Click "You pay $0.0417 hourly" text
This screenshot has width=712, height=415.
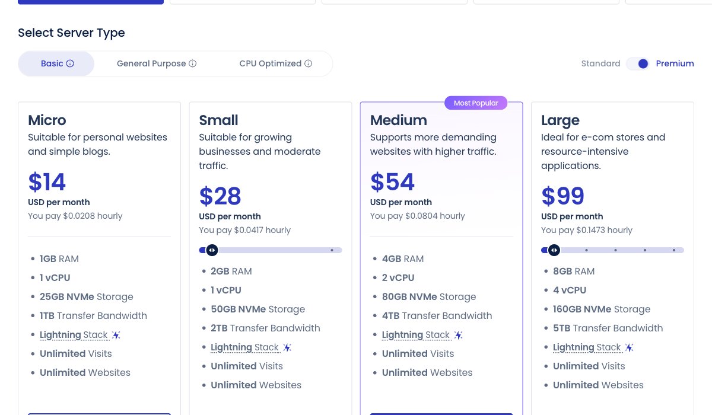(245, 230)
